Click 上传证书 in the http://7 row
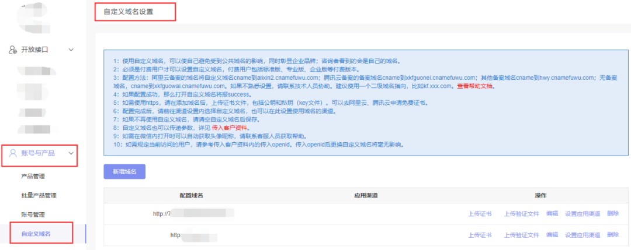 click(480, 213)
